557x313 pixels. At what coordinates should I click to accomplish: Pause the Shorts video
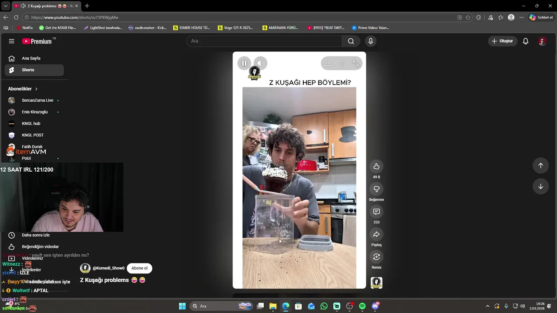click(244, 63)
